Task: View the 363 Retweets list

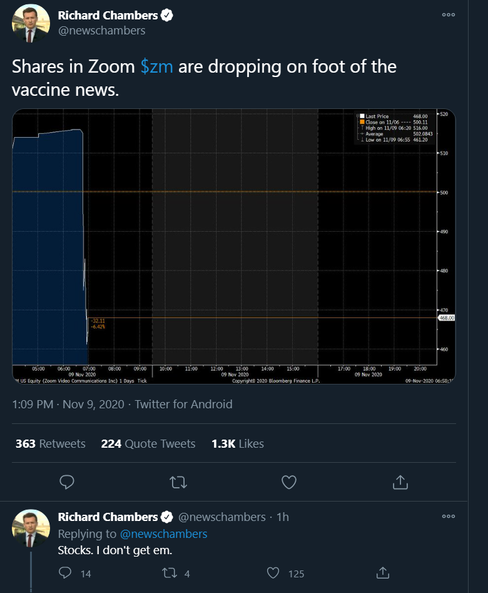Action: tap(51, 443)
